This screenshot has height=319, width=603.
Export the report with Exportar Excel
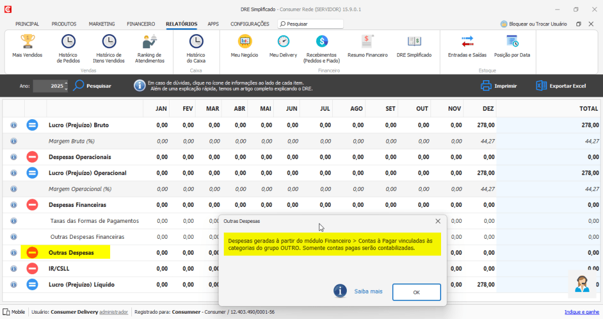click(561, 86)
